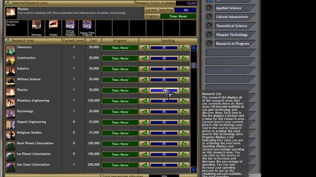Click the Gas Giant Colonization icon
This screenshot has width=316, height=177.
10,167
